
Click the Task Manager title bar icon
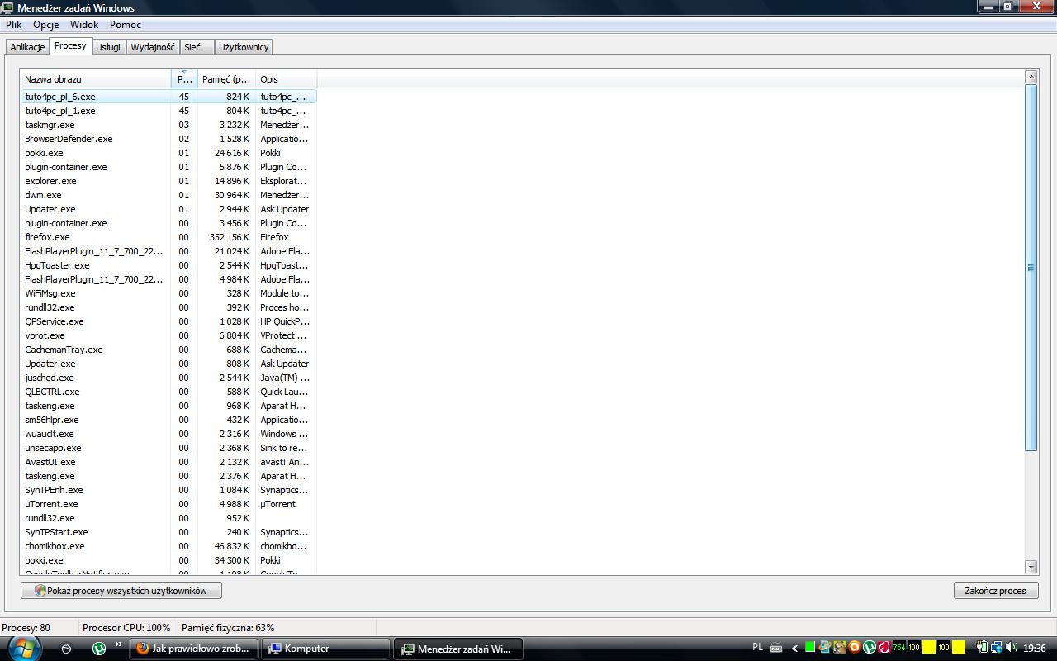click(8, 7)
